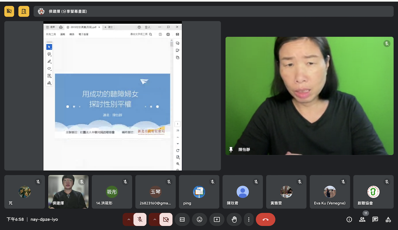Screen dimensions: 398x230
Task: Open the chat messages panel
Action: pos(375,220)
